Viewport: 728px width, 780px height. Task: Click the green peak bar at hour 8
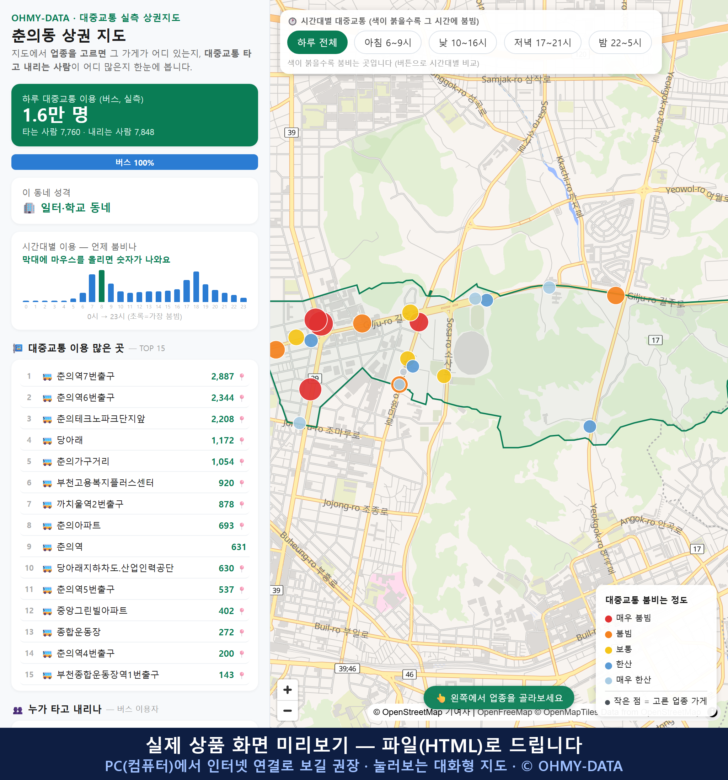[x=102, y=286]
